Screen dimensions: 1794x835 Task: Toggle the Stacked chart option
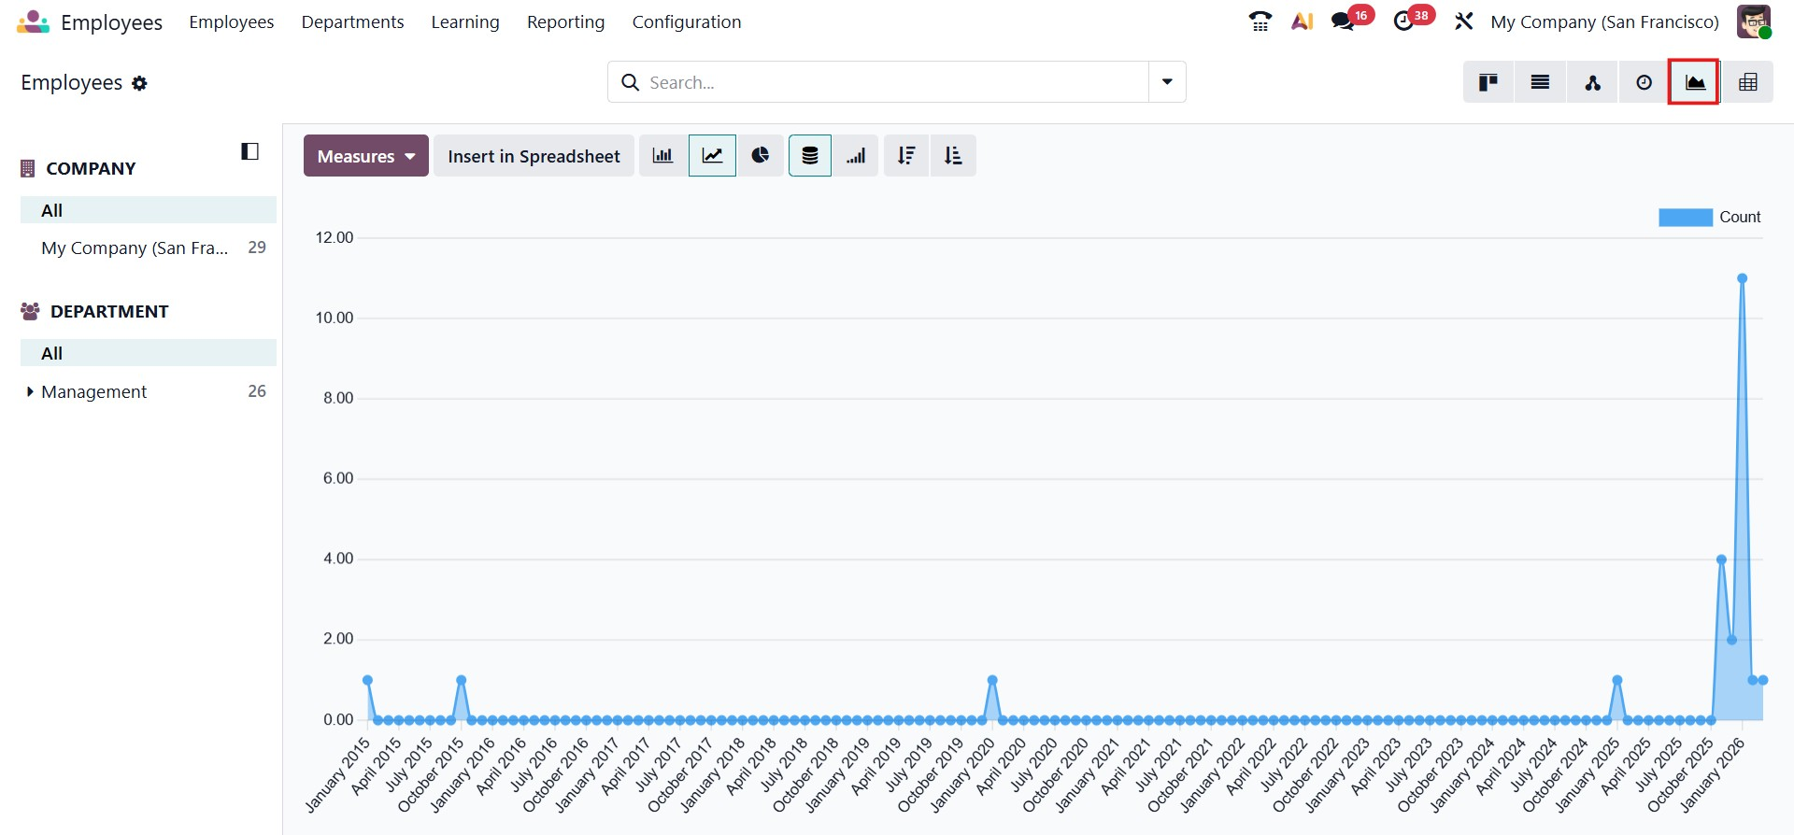pyautogui.click(x=809, y=156)
